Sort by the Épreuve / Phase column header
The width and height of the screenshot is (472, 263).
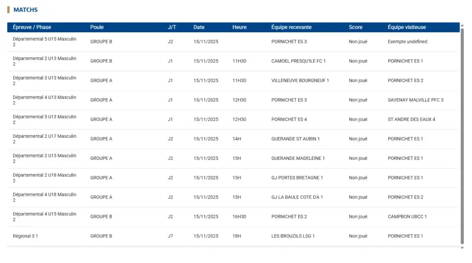(32, 27)
